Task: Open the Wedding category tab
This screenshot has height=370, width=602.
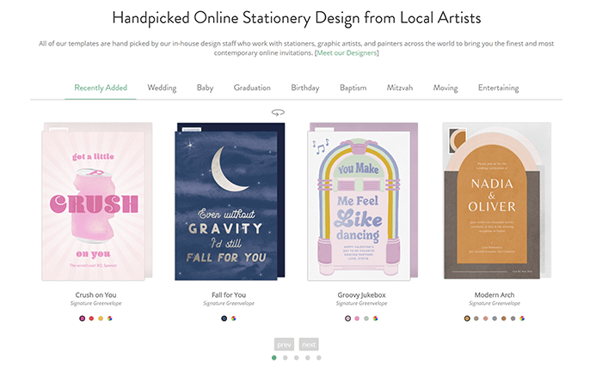Action: click(162, 88)
